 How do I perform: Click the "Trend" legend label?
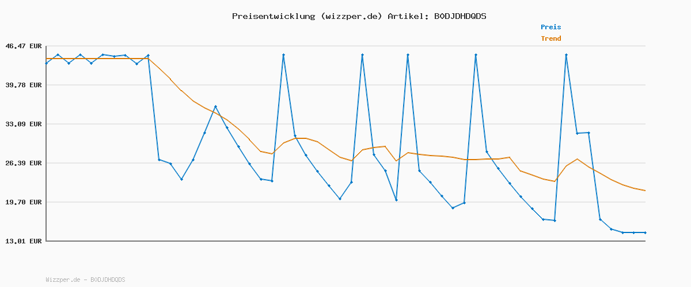point(550,38)
